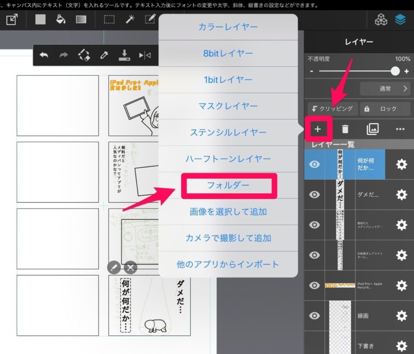Open the layer more options ellipsis
Screen dimensions: 414x354
pos(400,129)
